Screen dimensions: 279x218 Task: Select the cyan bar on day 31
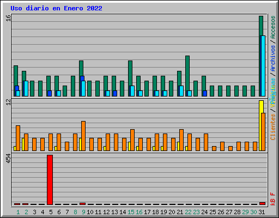(x=263, y=66)
